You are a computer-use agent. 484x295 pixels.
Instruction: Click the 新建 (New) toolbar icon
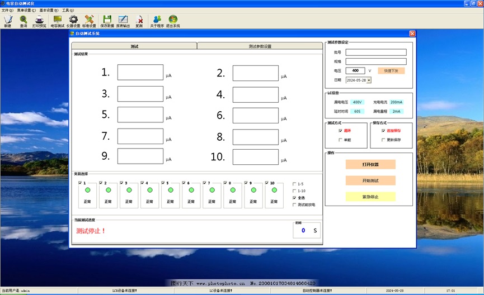click(7, 20)
